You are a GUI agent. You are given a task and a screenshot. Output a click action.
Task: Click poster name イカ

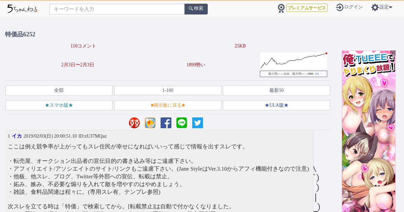point(17,136)
